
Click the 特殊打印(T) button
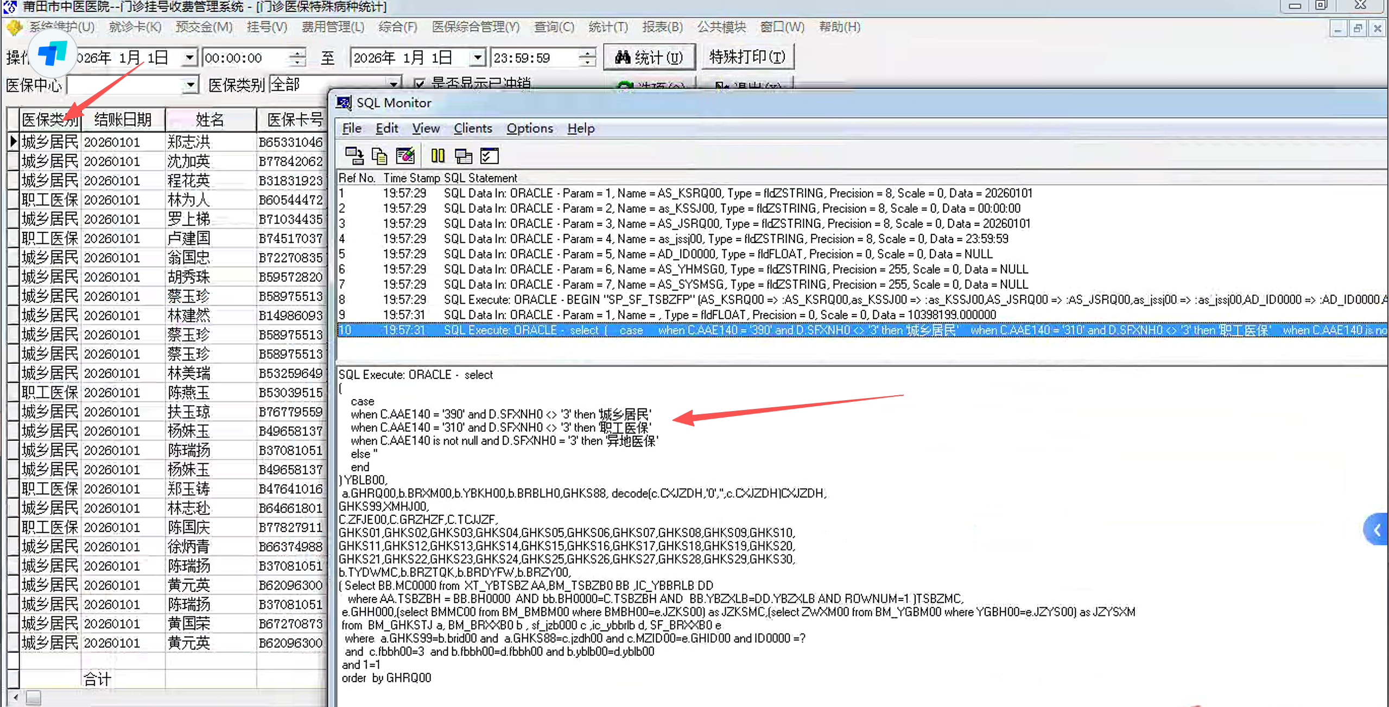click(747, 57)
